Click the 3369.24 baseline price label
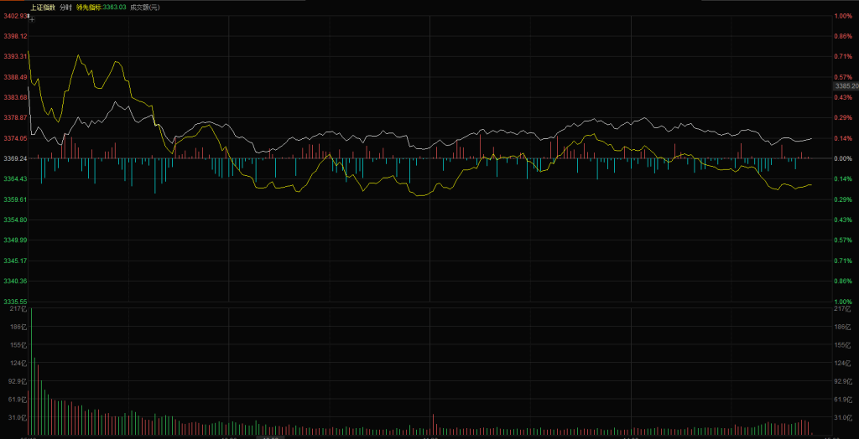859x439 pixels. tap(16, 158)
